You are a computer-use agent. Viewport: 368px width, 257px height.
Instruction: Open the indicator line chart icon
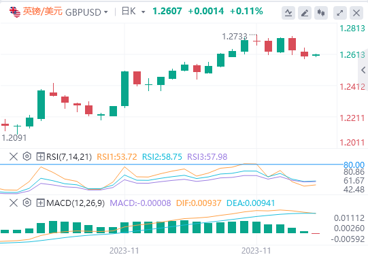click(x=288, y=13)
